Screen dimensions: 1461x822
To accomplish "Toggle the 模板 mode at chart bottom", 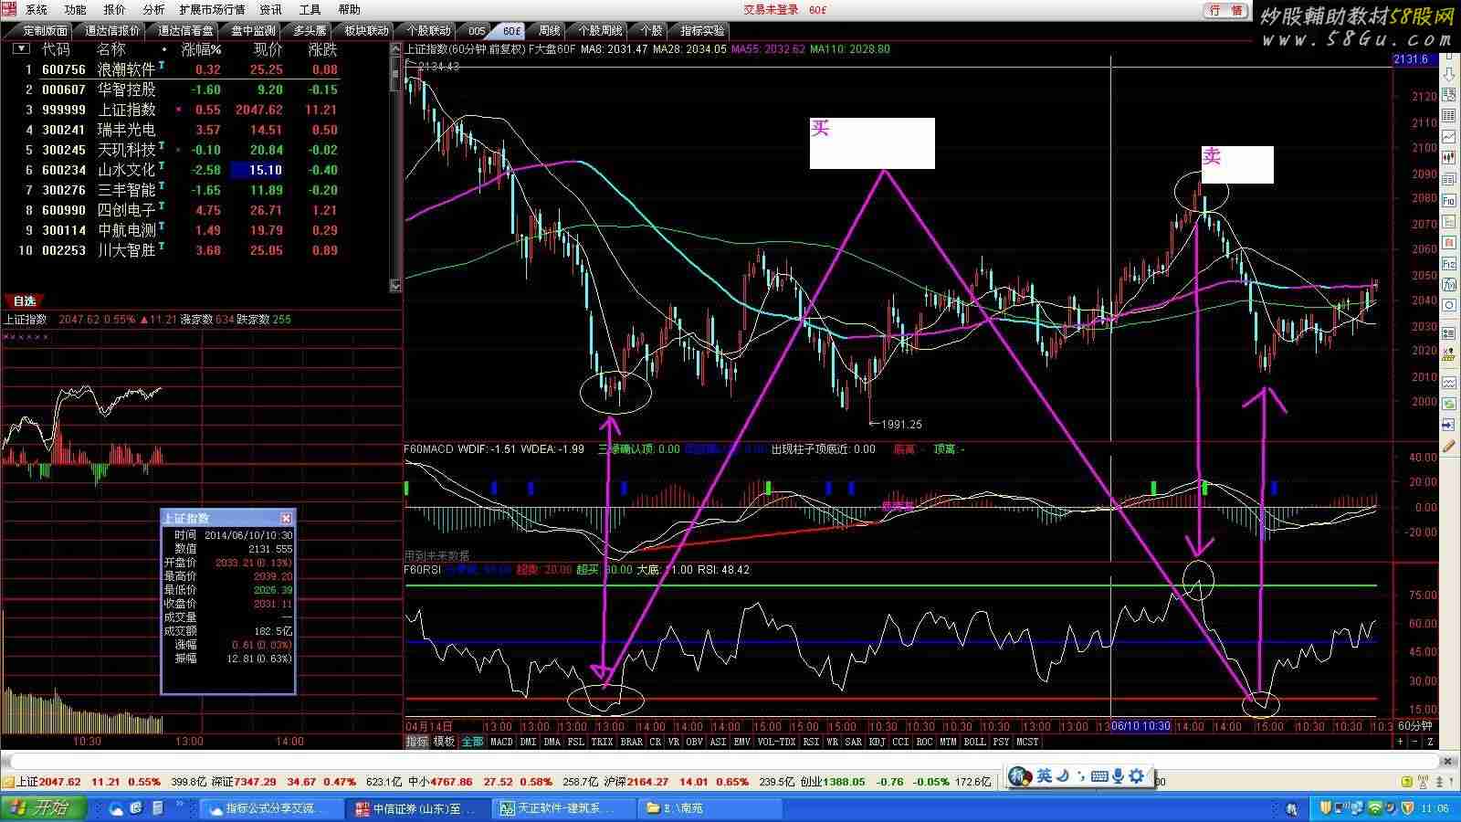I will point(444,742).
